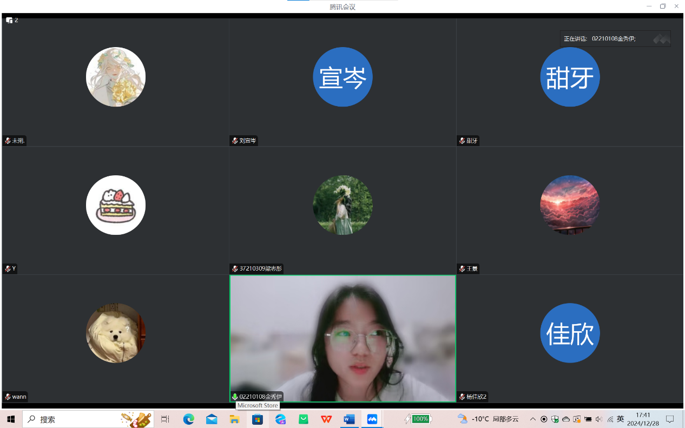Click the green microphone icon of 02210108金秀伊
Screen dimensions: 685x428
click(235, 397)
